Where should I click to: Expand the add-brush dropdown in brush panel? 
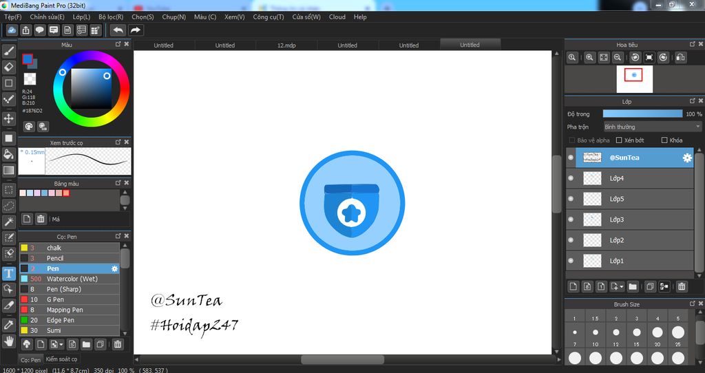click(x=61, y=345)
